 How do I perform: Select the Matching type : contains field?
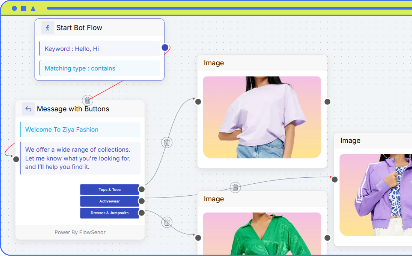point(100,68)
